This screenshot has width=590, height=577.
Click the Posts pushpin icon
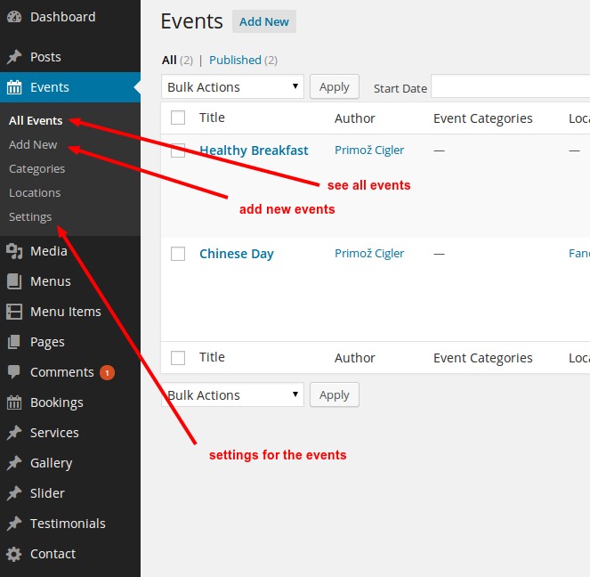point(14,57)
